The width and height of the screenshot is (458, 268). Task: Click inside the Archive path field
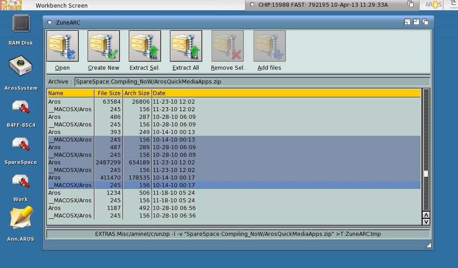252,82
